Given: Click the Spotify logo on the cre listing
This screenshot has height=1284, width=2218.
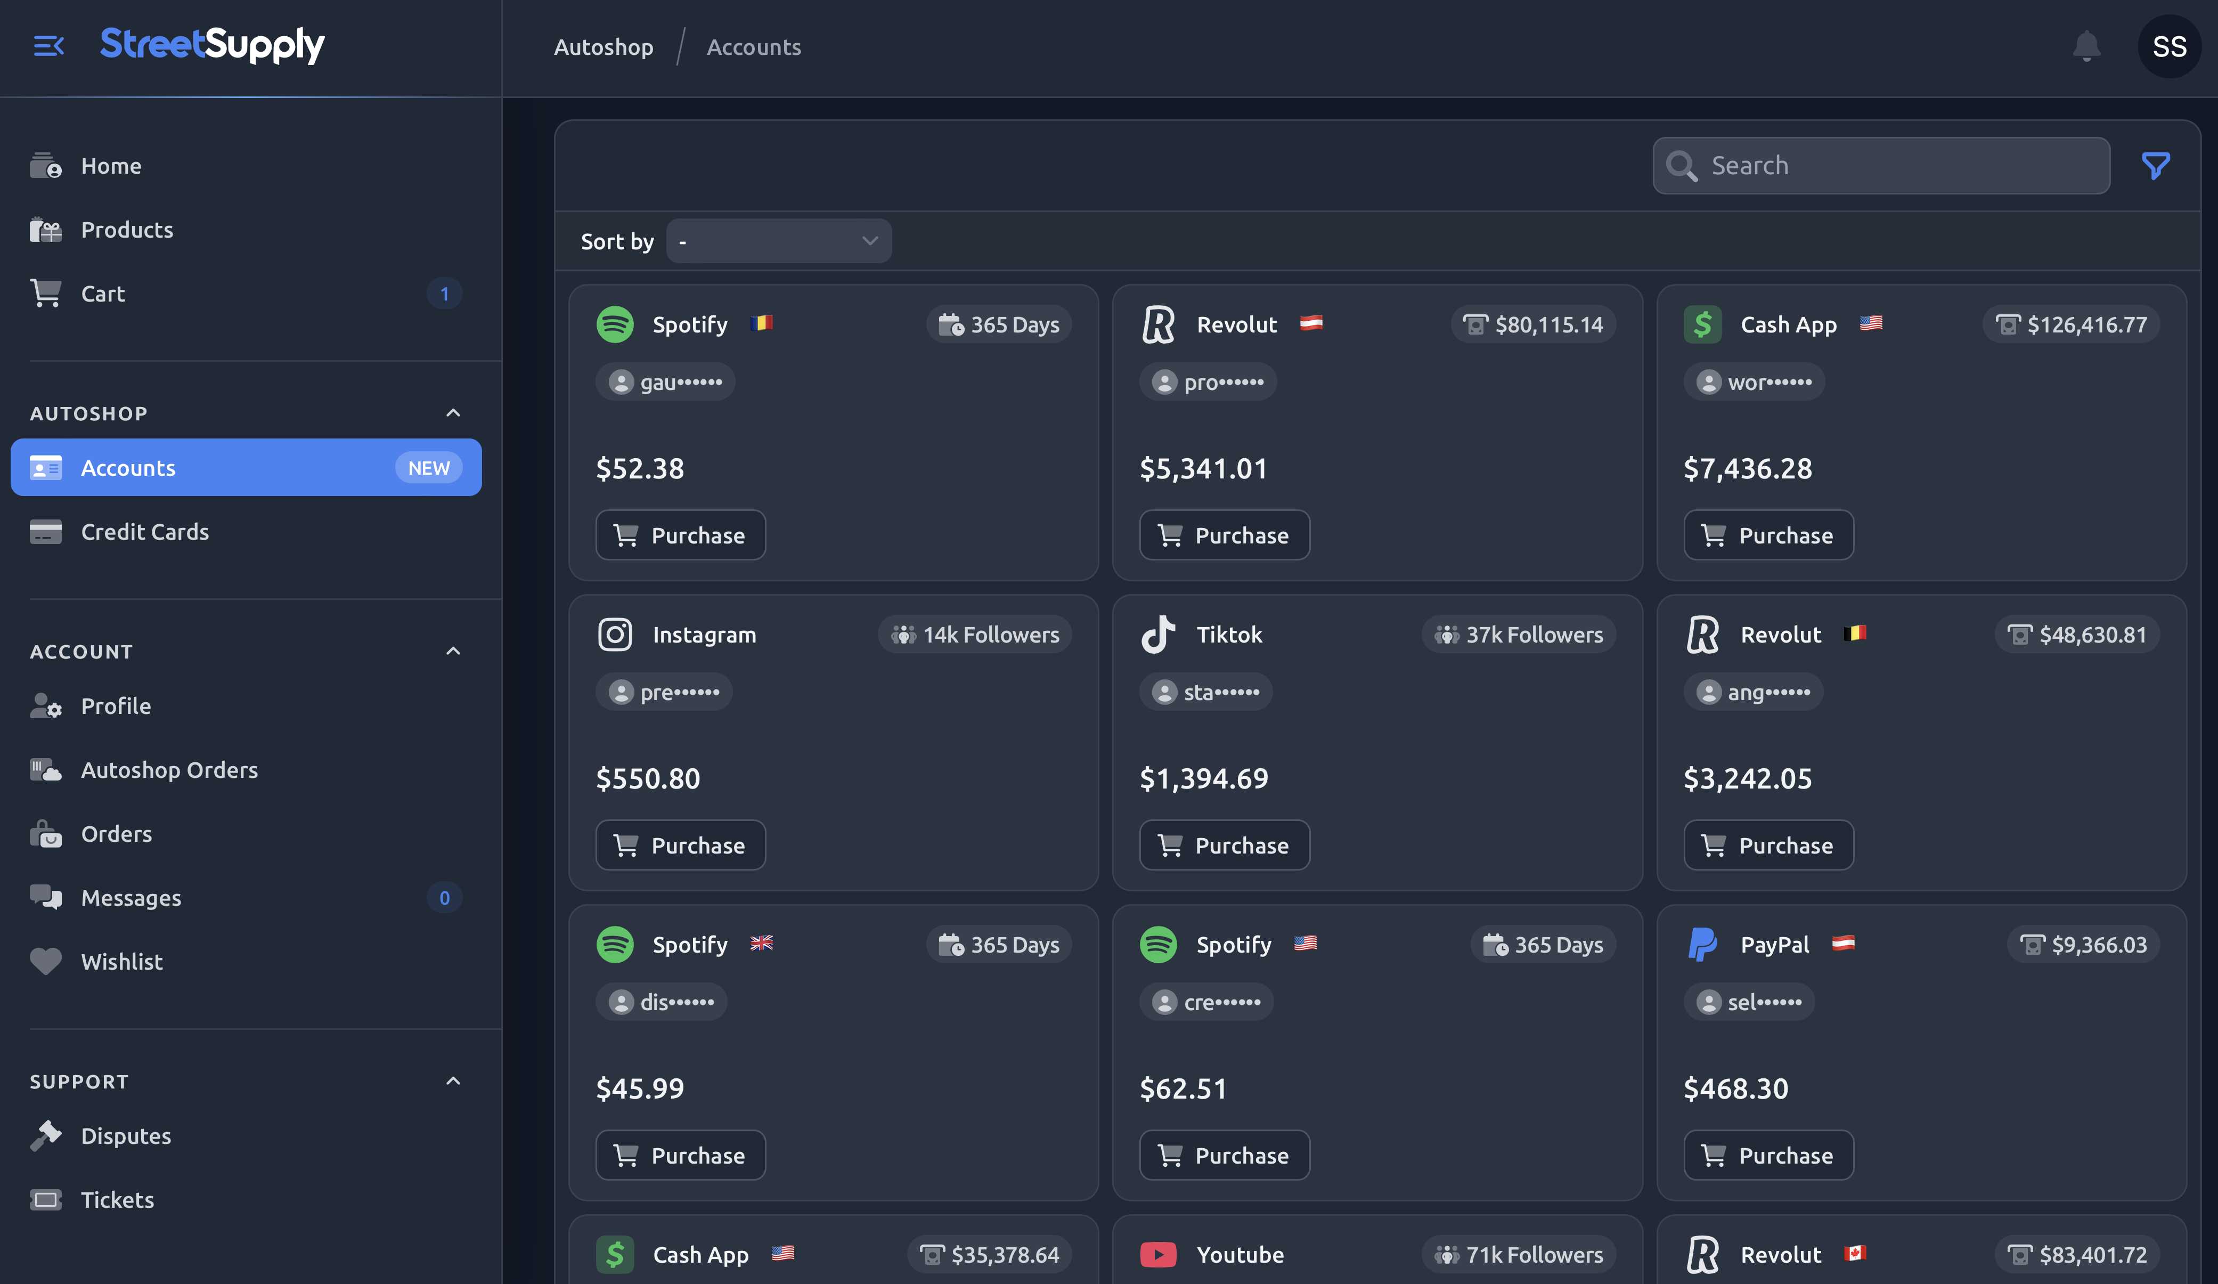Looking at the screenshot, I should click(1159, 944).
